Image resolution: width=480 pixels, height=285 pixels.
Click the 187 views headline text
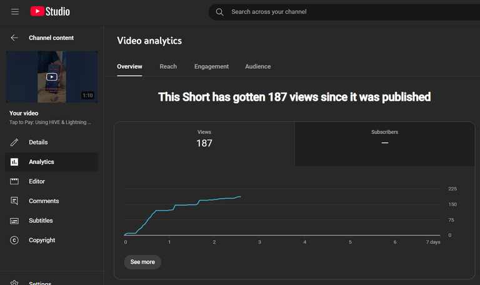(294, 97)
